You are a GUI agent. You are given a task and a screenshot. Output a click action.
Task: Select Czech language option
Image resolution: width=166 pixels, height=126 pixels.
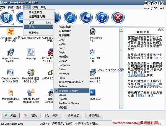point(72,40)
